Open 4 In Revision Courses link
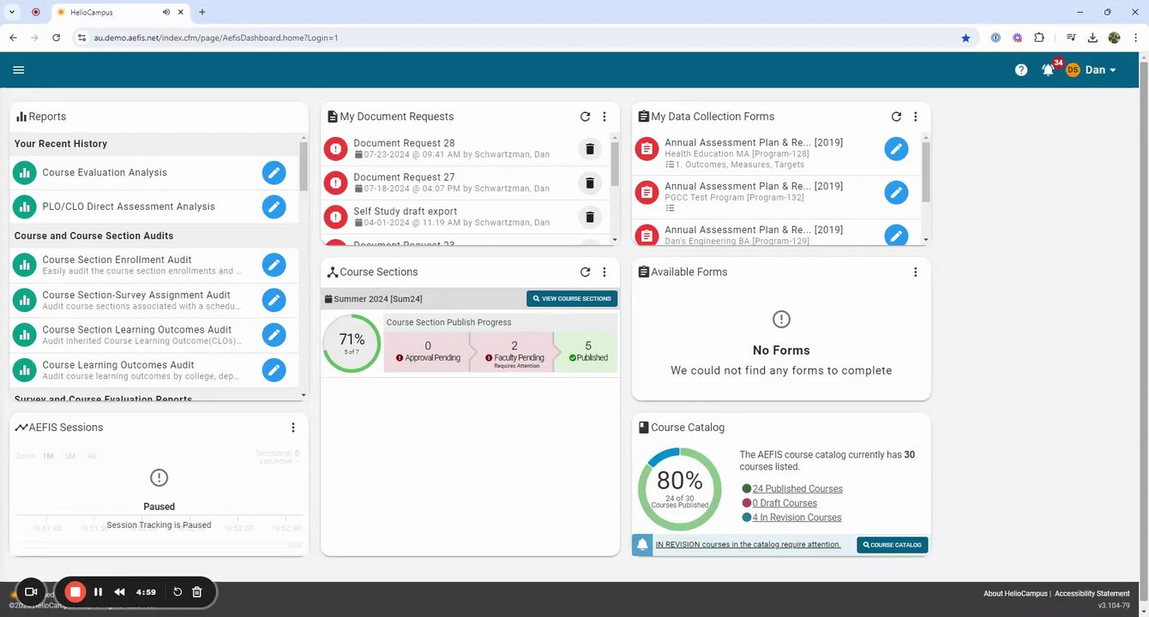The height and width of the screenshot is (617, 1149). point(797,518)
